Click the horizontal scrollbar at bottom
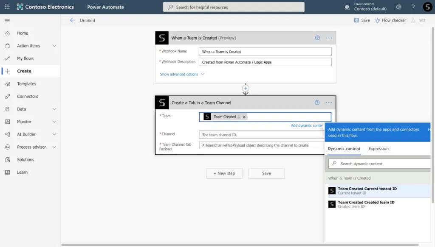The height and width of the screenshot is (247, 435). pyautogui.click(x=240, y=245)
